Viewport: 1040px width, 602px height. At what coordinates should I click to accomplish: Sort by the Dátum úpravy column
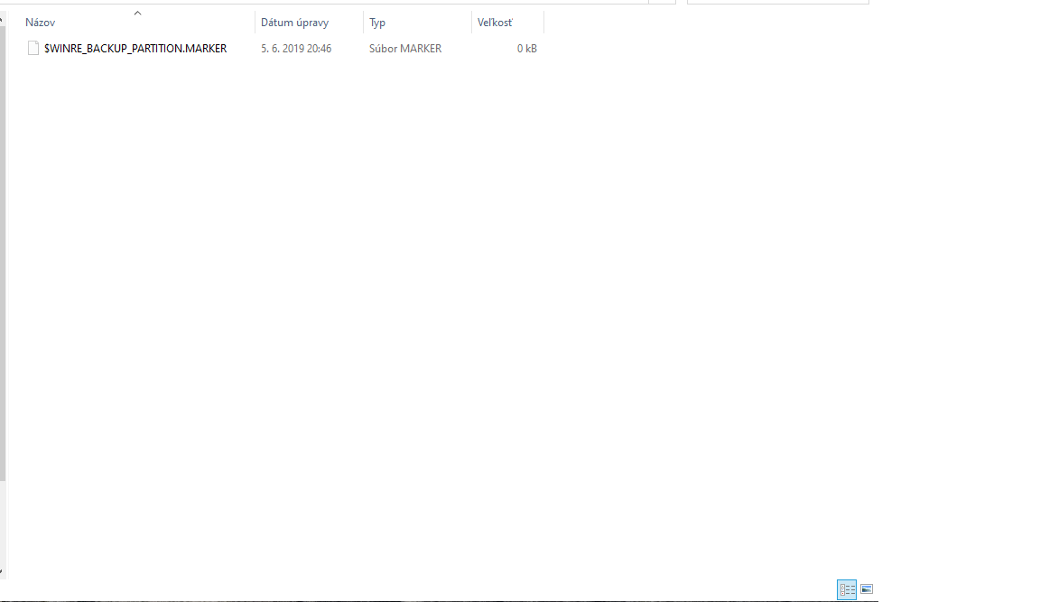(294, 23)
